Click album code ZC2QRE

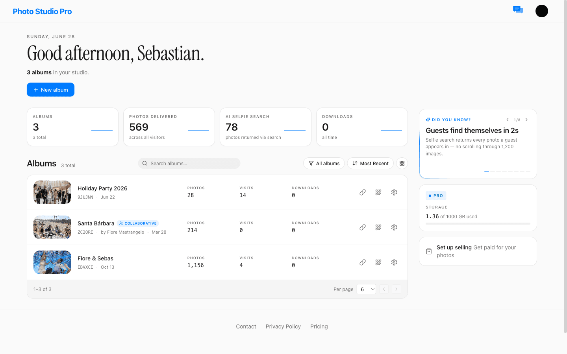(x=85, y=232)
